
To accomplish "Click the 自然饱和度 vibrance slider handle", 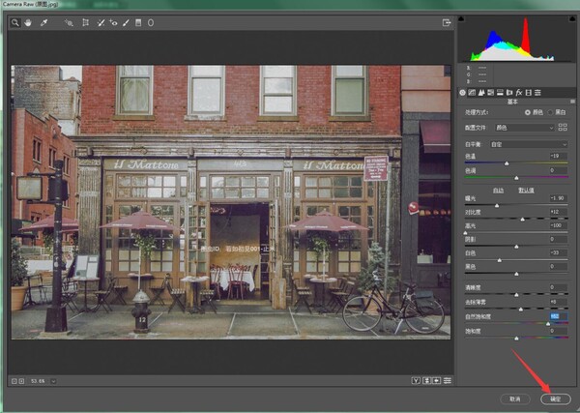I will (548, 323).
